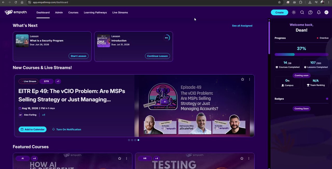Click the page vertical scrollbar

(x=269, y=38)
